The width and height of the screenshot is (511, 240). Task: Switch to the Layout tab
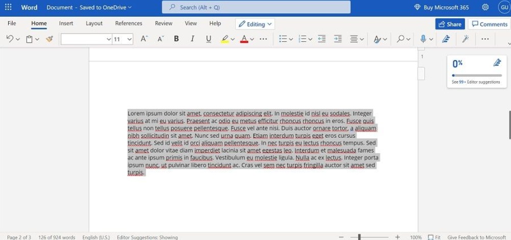tap(94, 23)
